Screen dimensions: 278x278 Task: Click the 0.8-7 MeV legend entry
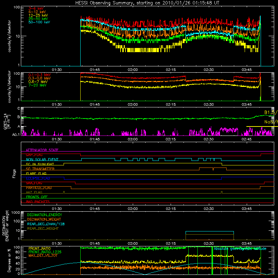(x=38, y=82)
